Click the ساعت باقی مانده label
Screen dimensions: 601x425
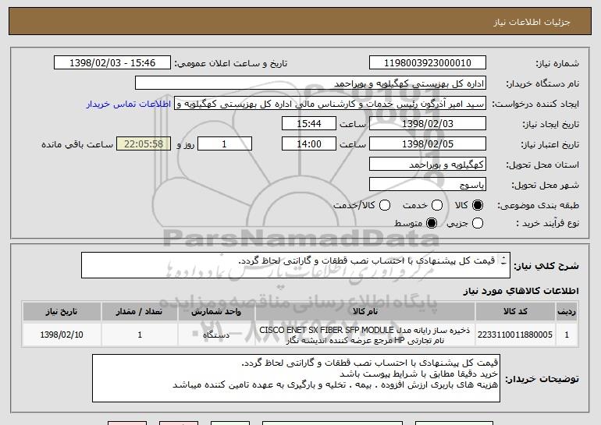77,144
